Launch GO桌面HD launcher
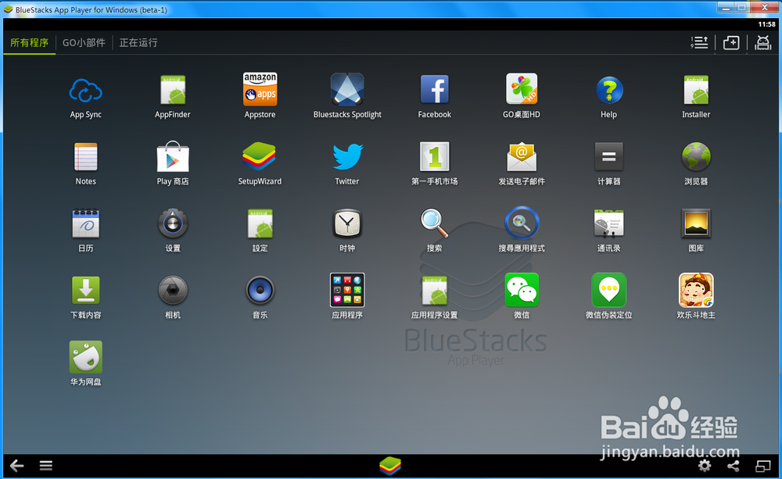The image size is (782, 479). pos(522,90)
